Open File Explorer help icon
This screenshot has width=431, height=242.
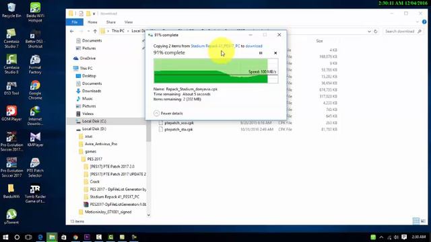pyautogui.click(x=424, y=22)
